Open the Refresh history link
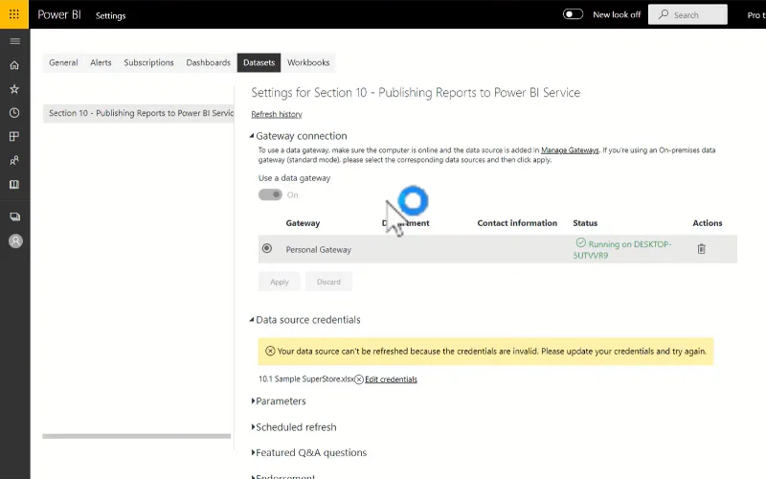Image resolution: width=766 pixels, height=479 pixels. click(277, 114)
